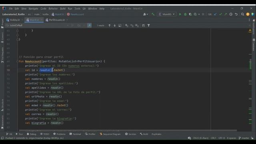Click the 4 spaces indent setting
The height and width of the screenshot is (144, 256).
232,138
